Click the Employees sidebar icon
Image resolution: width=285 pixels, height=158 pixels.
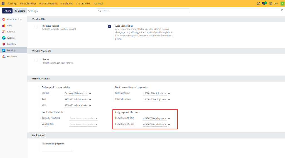pyautogui.click(x=4, y=56)
